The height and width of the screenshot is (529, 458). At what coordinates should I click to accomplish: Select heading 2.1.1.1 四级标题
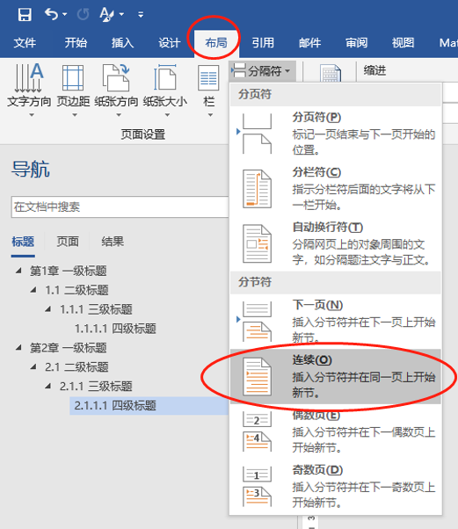click(x=149, y=405)
